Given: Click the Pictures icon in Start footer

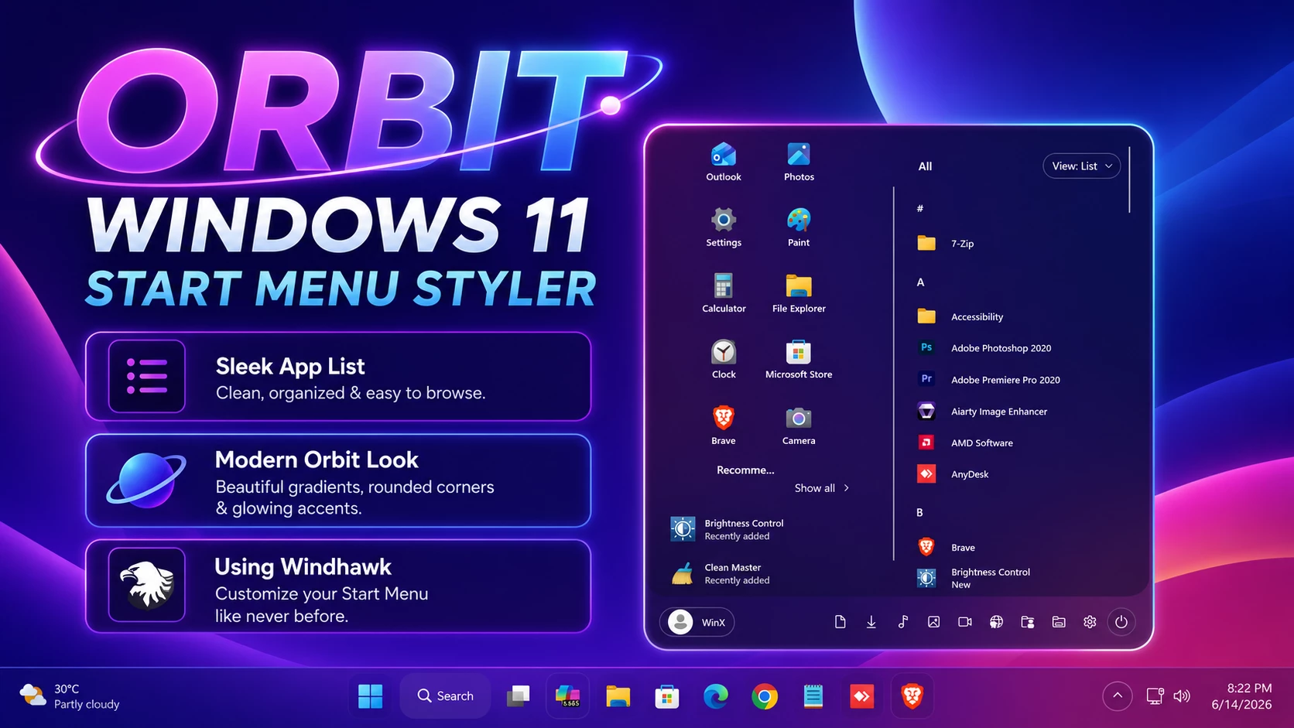Looking at the screenshot, I should pyautogui.click(x=934, y=622).
